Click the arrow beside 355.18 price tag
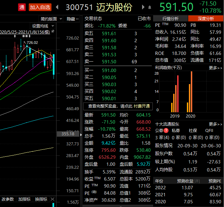 (x=81, y=135)
